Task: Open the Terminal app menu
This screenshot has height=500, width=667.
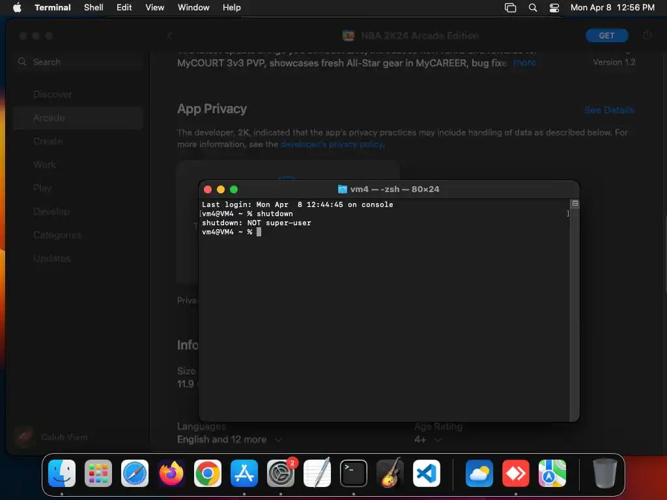Action: point(52,7)
